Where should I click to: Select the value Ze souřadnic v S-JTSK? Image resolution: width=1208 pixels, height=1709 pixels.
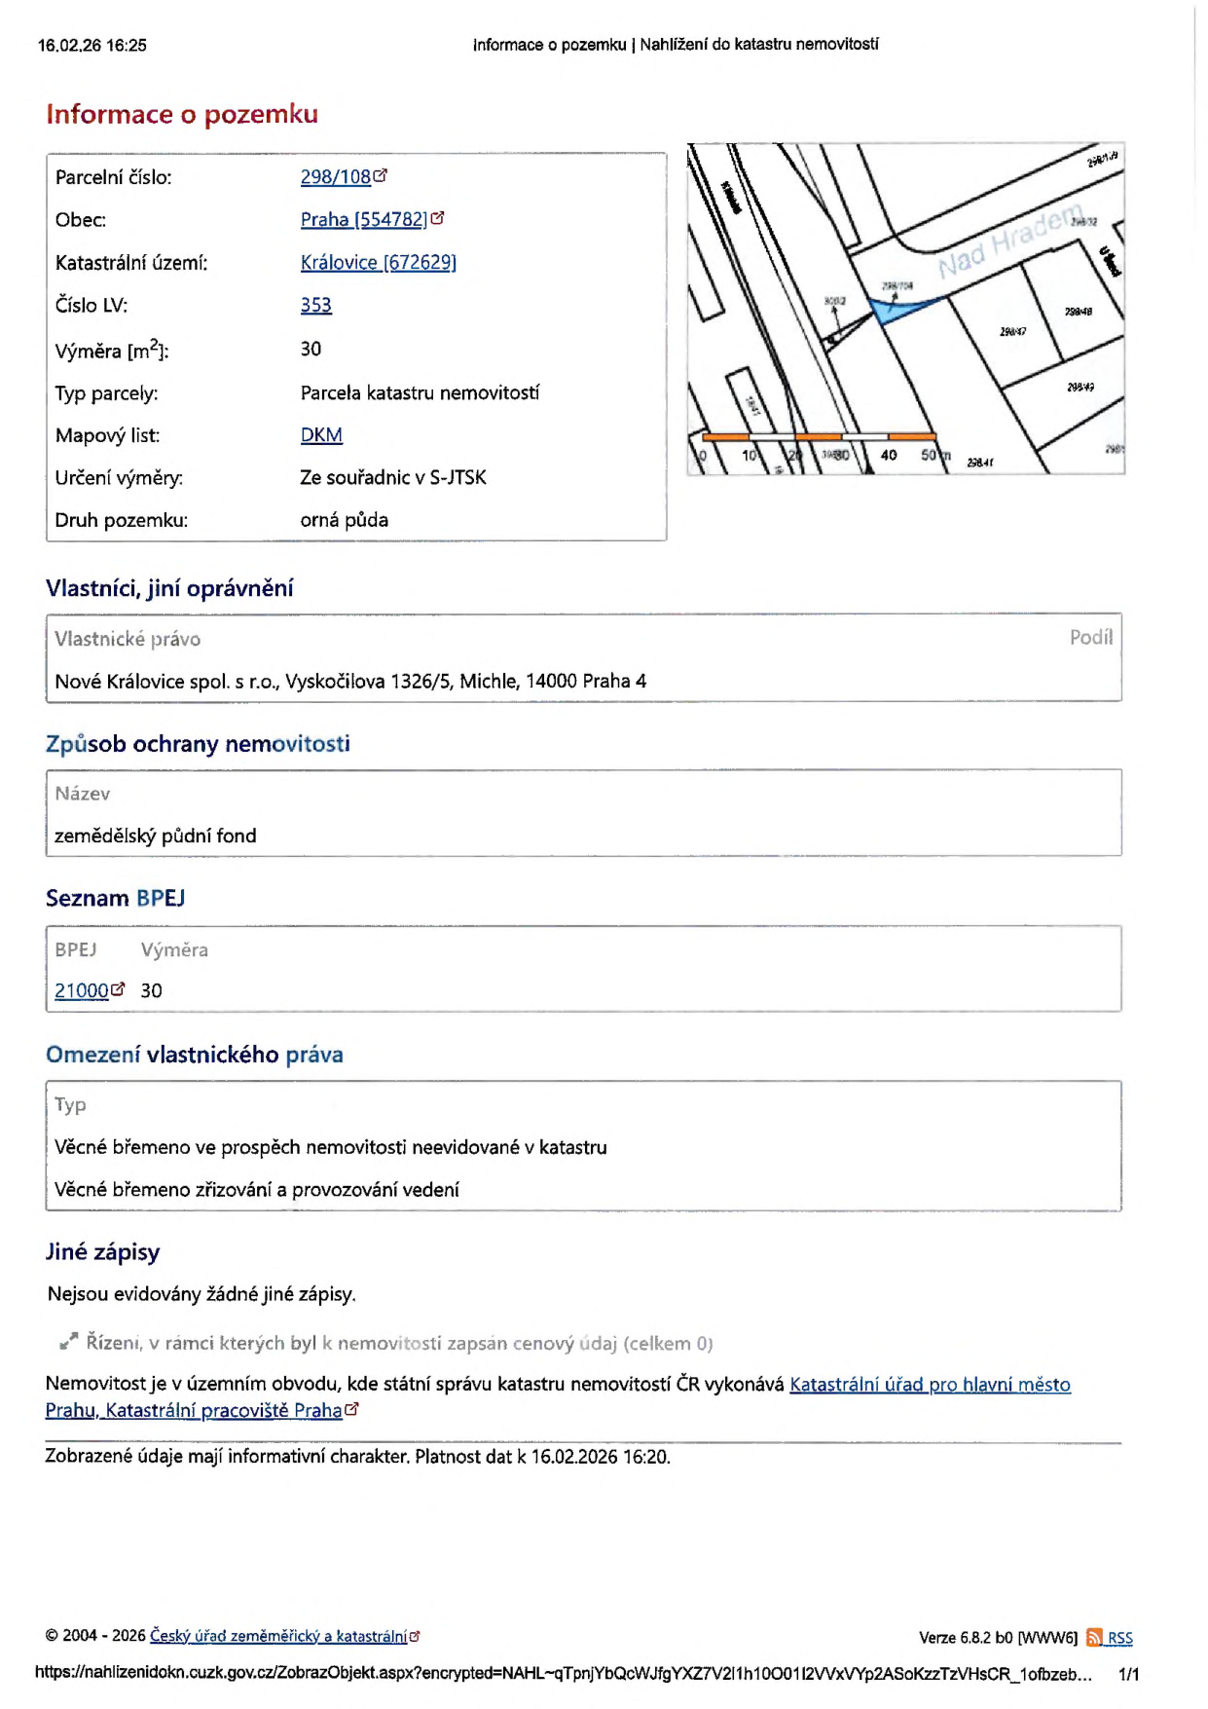(x=393, y=478)
